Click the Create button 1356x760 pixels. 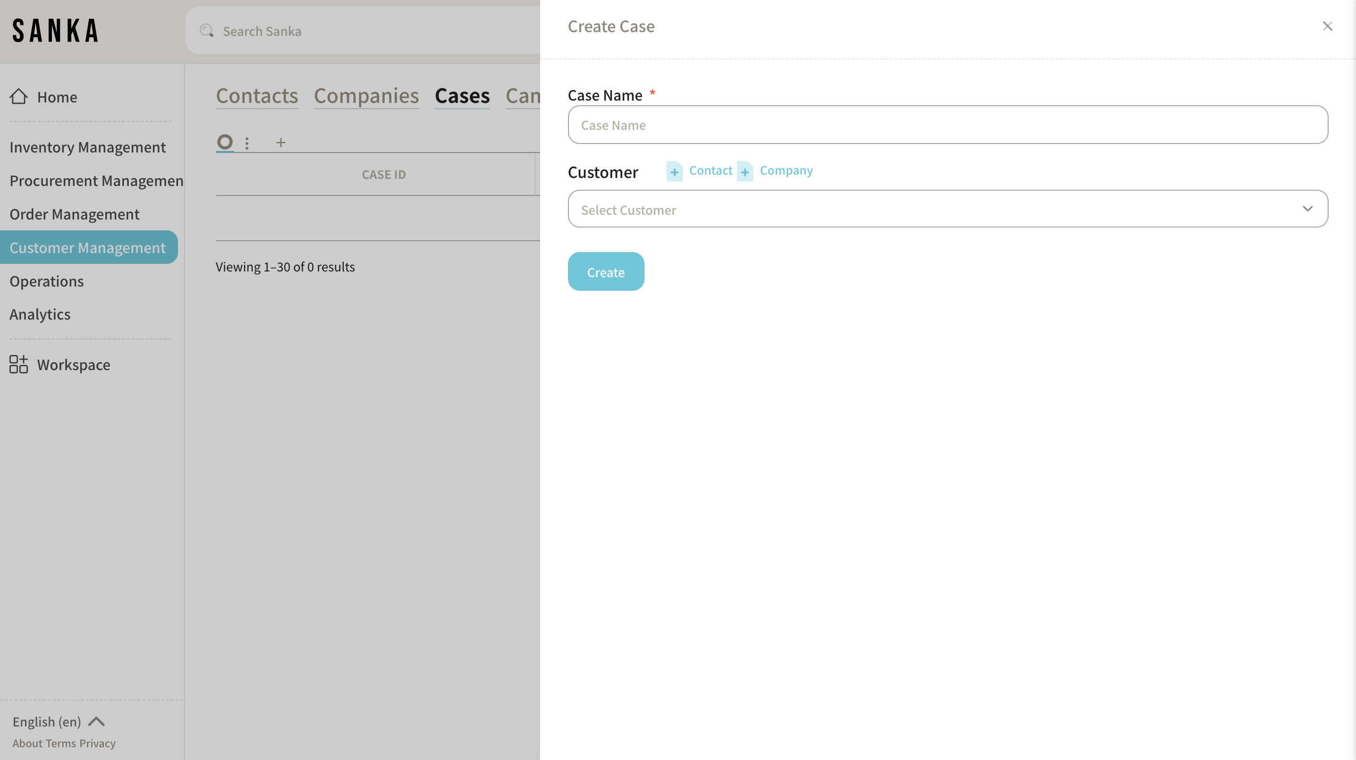pyautogui.click(x=605, y=271)
